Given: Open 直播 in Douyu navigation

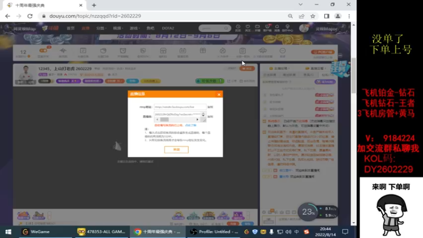Looking at the screenshot, I should pos(86,28).
